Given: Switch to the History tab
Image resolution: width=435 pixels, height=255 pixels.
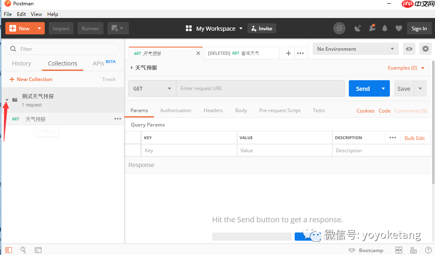Looking at the screenshot, I should pos(22,63).
